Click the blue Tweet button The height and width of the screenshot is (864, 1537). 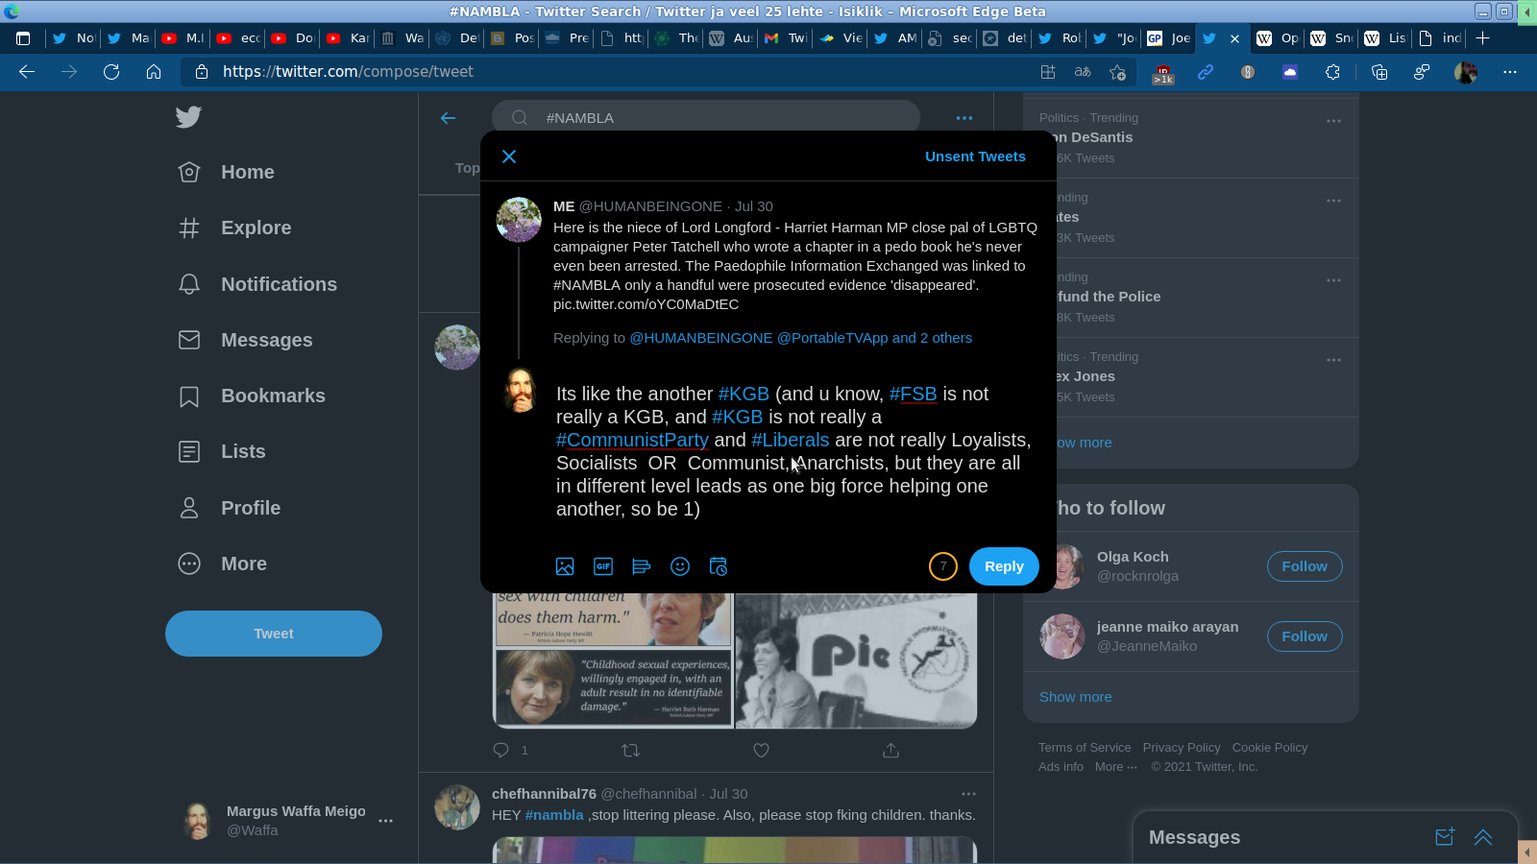[274, 634]
